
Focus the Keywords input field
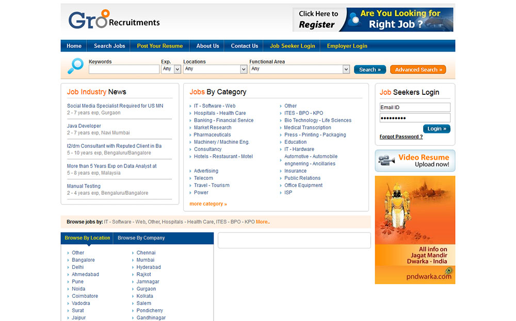point(124,69)
